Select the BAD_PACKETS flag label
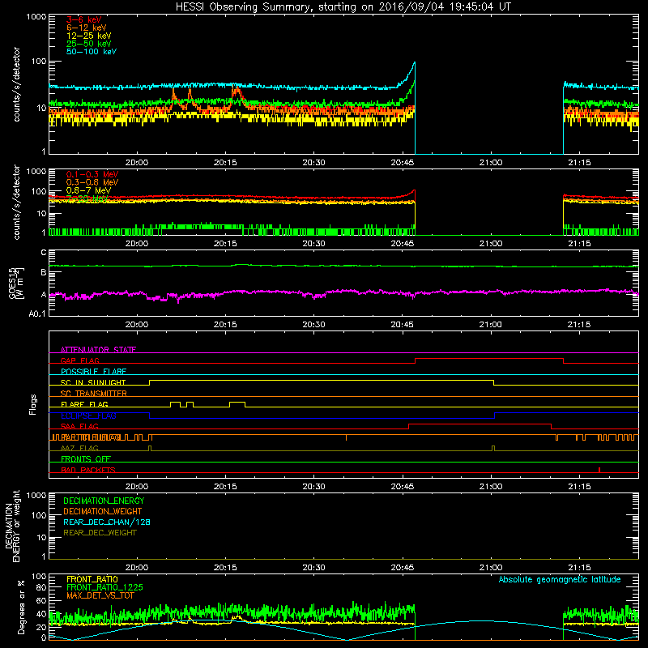648x648 pixels. pyautogui.click(x=88, y=470)
